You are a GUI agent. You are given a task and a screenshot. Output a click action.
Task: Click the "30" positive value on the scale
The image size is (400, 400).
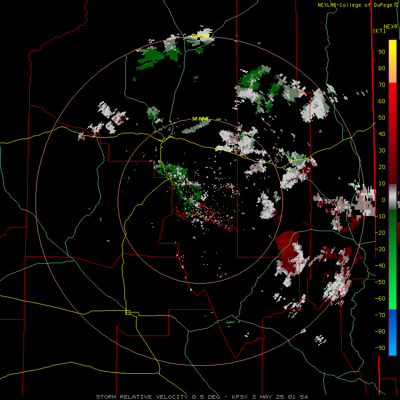click(382, 151)
